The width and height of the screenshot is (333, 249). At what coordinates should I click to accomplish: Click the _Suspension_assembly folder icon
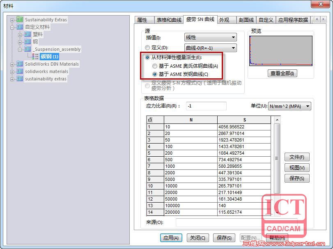[x=28, y=49]
